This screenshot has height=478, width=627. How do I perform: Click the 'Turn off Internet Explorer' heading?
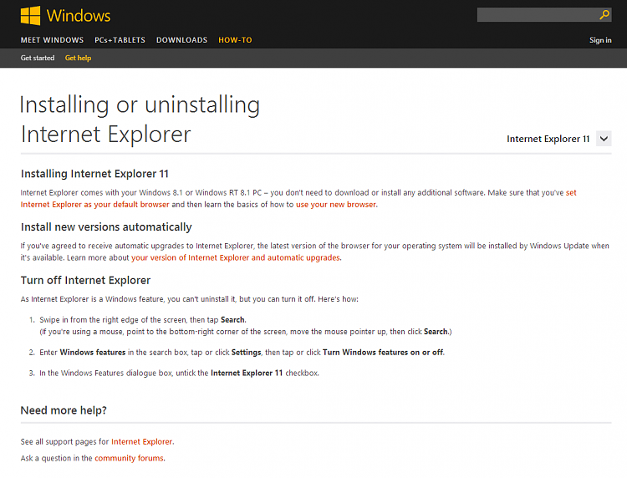coord(85,280)
